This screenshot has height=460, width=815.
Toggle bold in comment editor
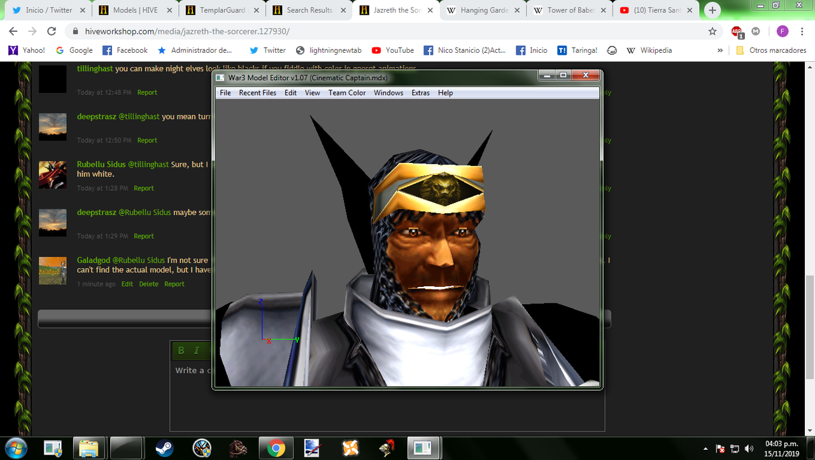pos(181,351)
